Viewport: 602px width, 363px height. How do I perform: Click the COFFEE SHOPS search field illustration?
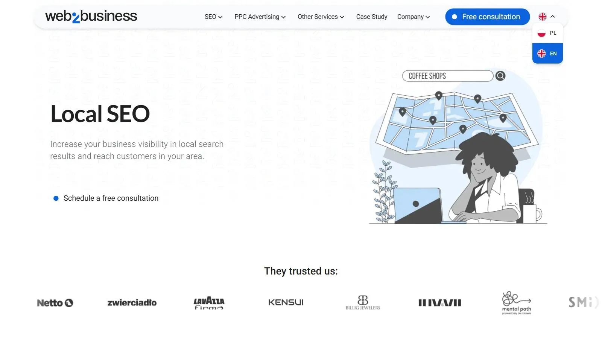(448, 76)
